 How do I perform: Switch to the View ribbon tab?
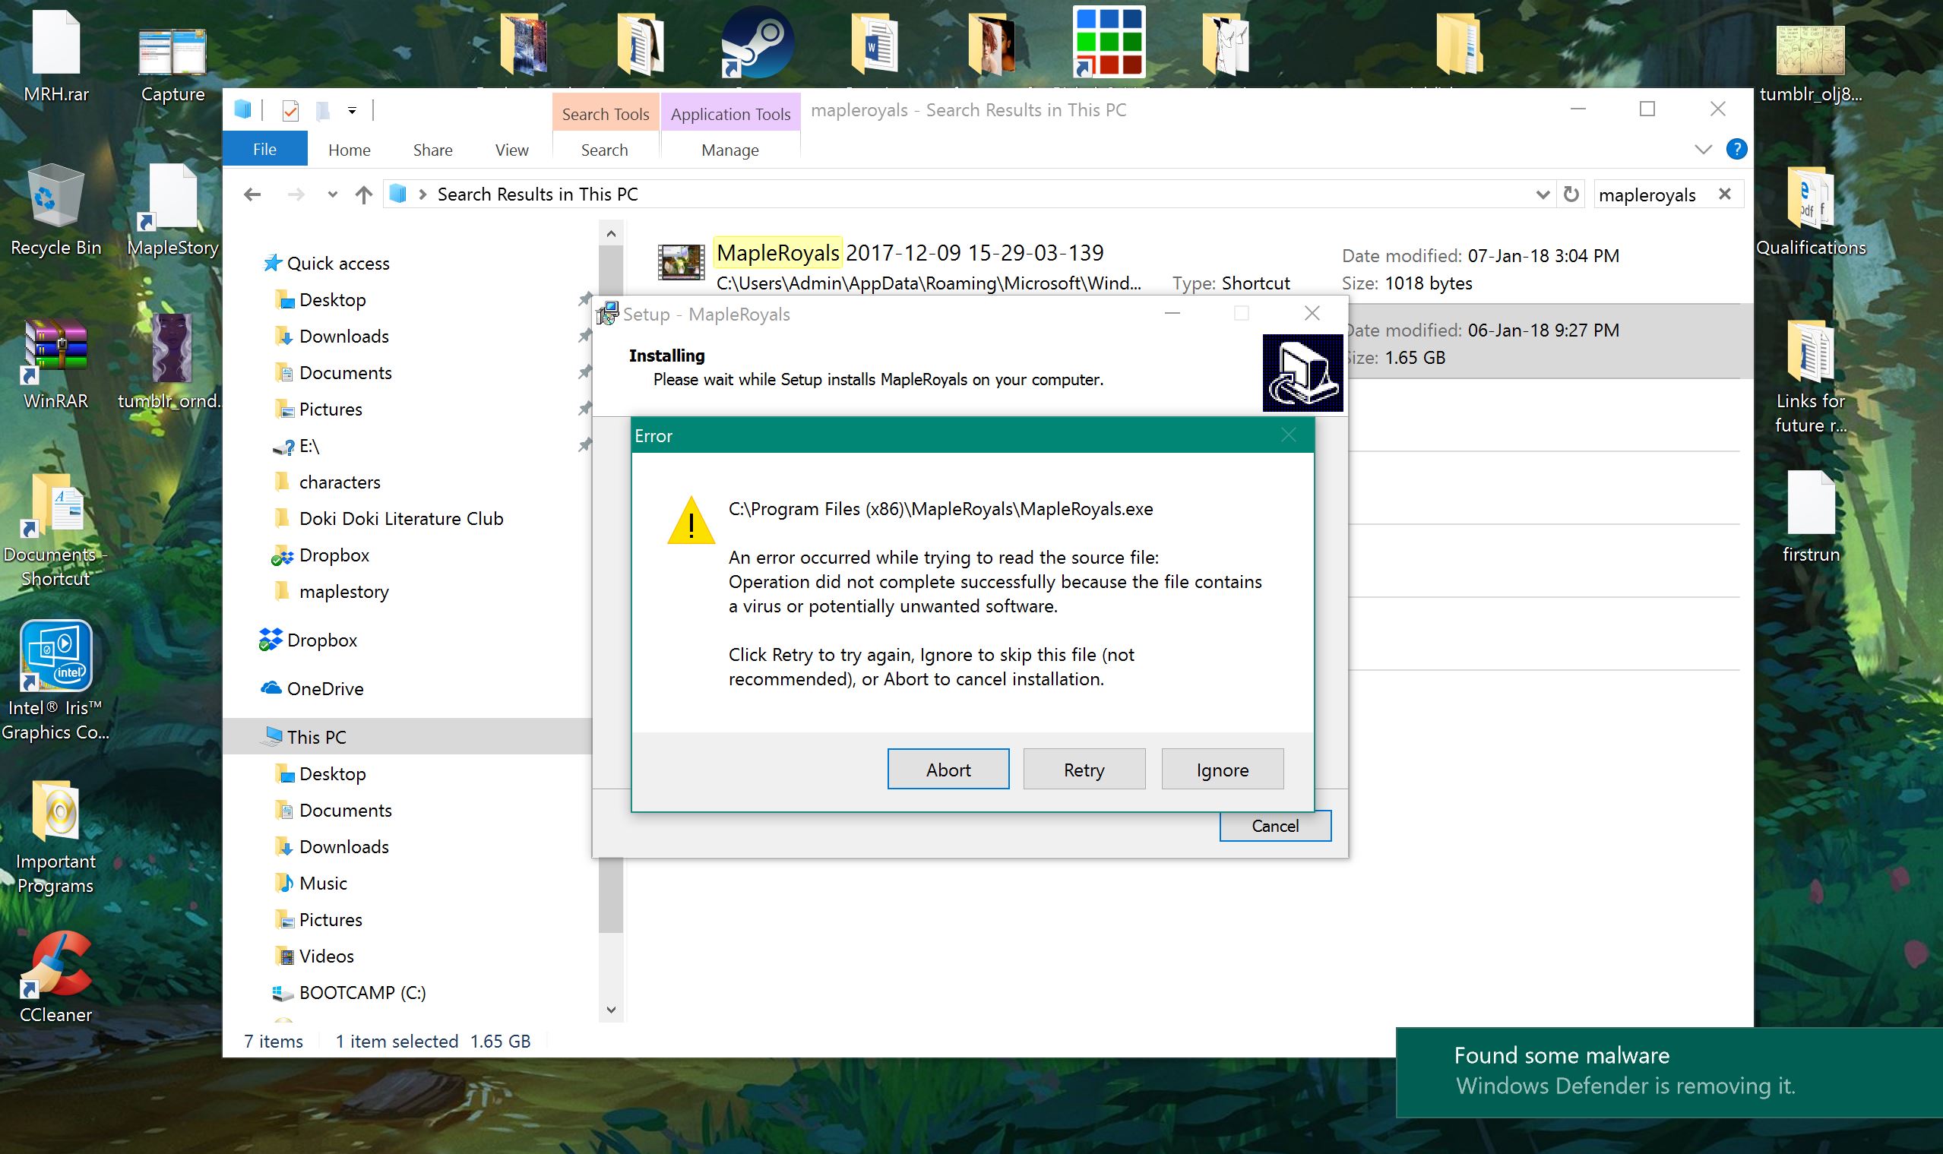coord(512,150)
